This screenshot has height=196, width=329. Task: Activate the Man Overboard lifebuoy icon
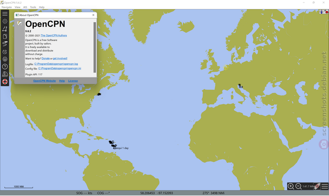tap(5, 82)
